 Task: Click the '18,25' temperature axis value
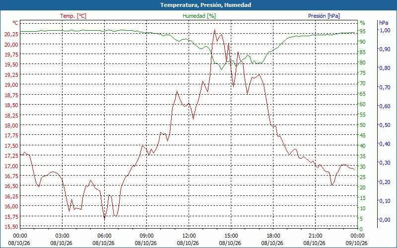(11, 115)
